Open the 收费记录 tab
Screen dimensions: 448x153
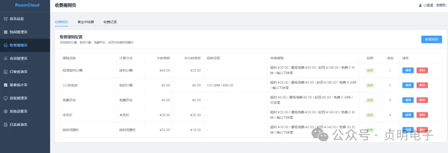tap(110, 22)
